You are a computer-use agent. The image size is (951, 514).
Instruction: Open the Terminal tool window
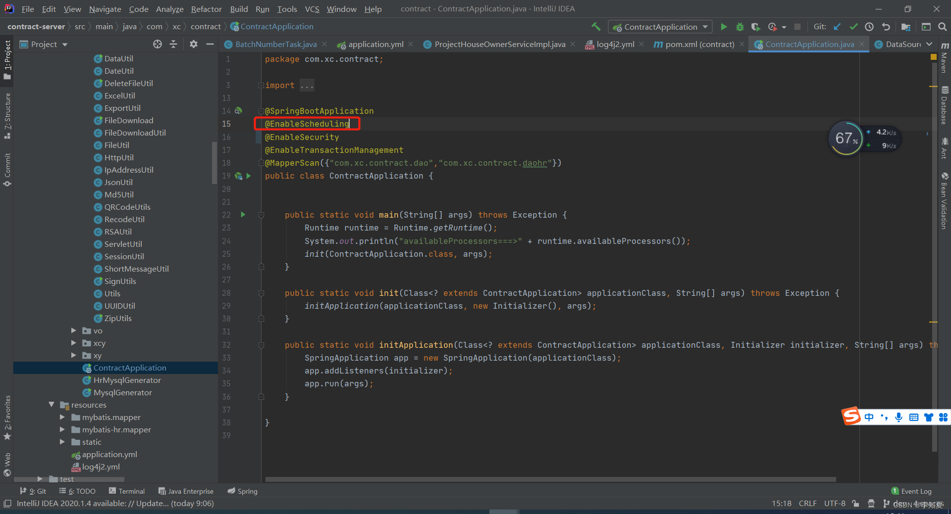coord(127,491)
